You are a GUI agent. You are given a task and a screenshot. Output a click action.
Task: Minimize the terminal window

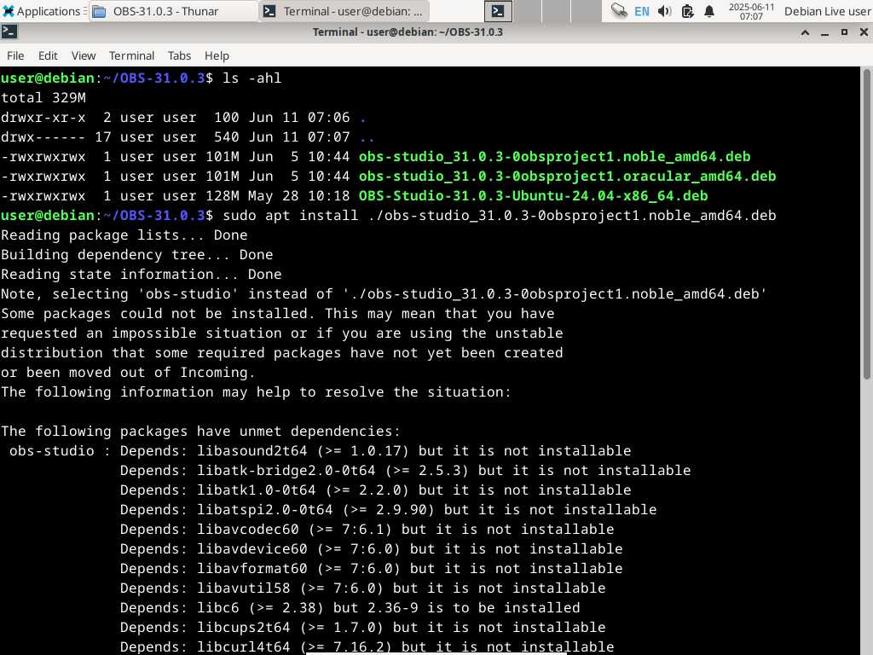coord(824,32)
